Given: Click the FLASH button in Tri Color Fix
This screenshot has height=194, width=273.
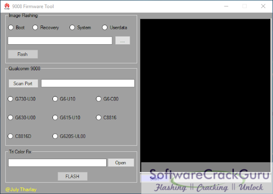Looking at the screenshot, I should tap(73, 176).
